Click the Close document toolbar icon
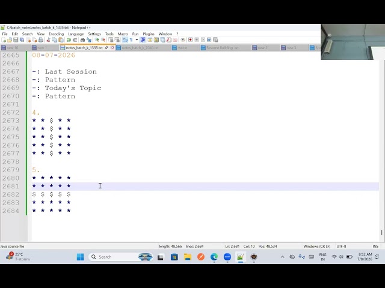Viewport: 385px width, 288px height. point(28,40)
